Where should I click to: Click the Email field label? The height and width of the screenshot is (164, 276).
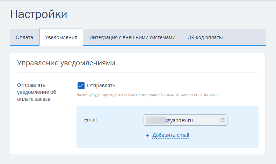(x=90, y=120)
